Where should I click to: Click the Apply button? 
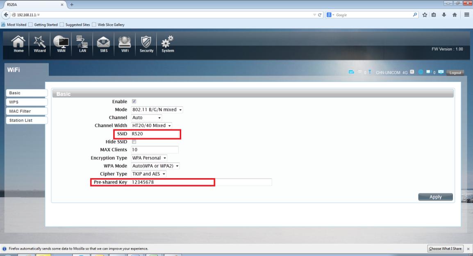tap(435, 197)
